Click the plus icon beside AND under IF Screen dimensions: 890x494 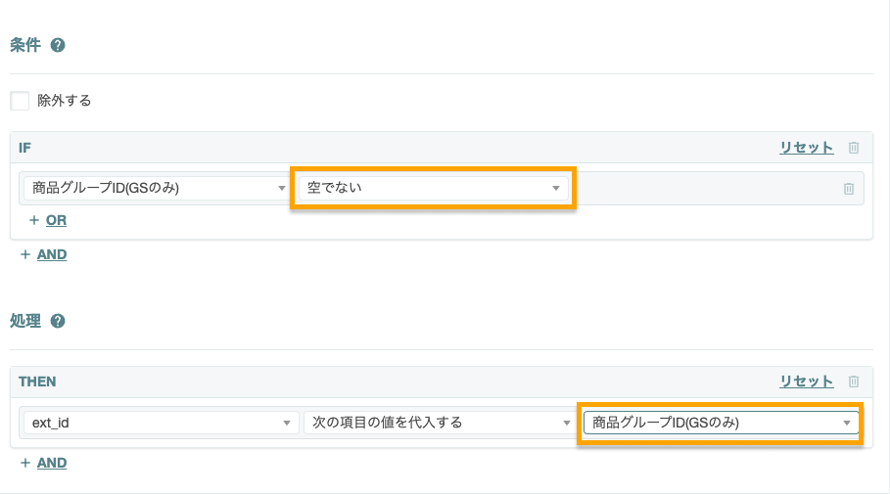pyautogui.click(x=25, y=254)
